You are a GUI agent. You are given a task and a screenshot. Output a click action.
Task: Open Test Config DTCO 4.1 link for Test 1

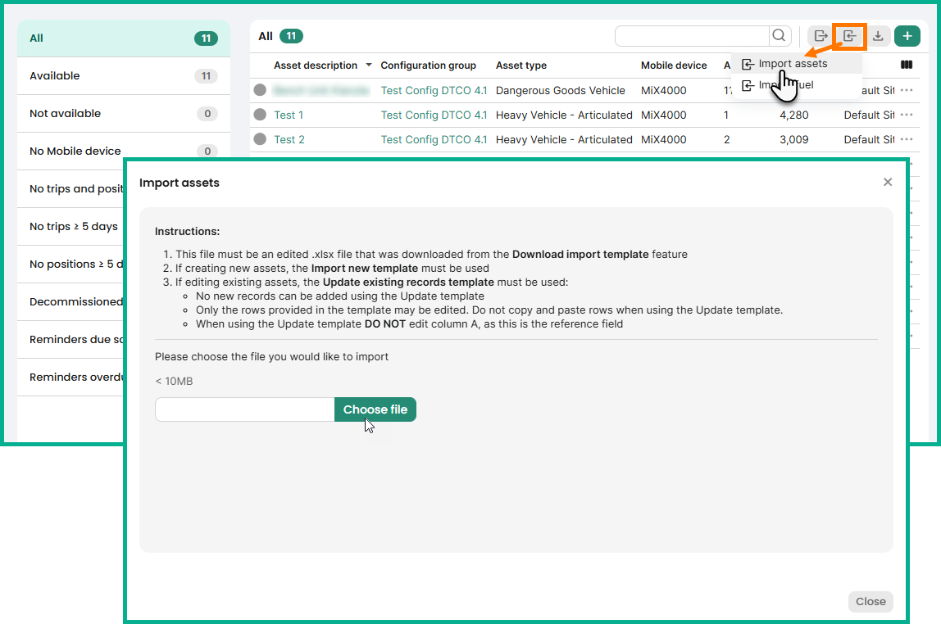(434, 115)
